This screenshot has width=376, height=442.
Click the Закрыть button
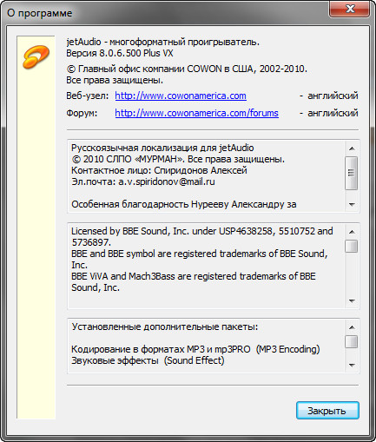point(327,411)
